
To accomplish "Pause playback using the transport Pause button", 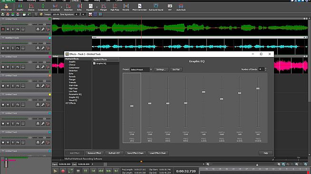I will pyautogui.click(x=86, y=171).
